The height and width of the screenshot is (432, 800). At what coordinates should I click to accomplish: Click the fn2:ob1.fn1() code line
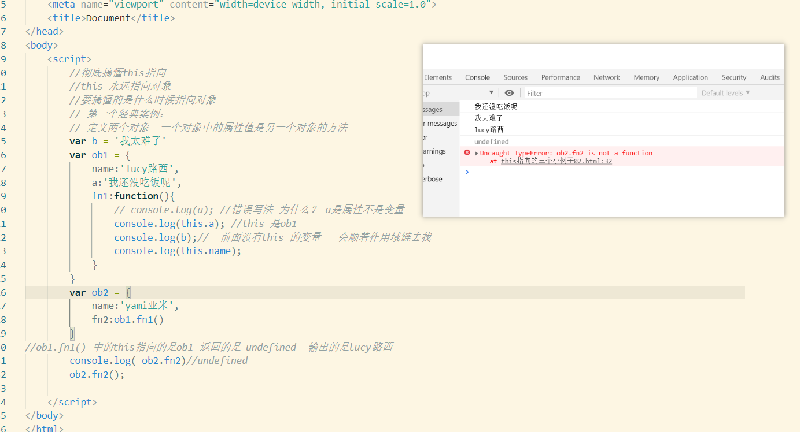(128, 319)
